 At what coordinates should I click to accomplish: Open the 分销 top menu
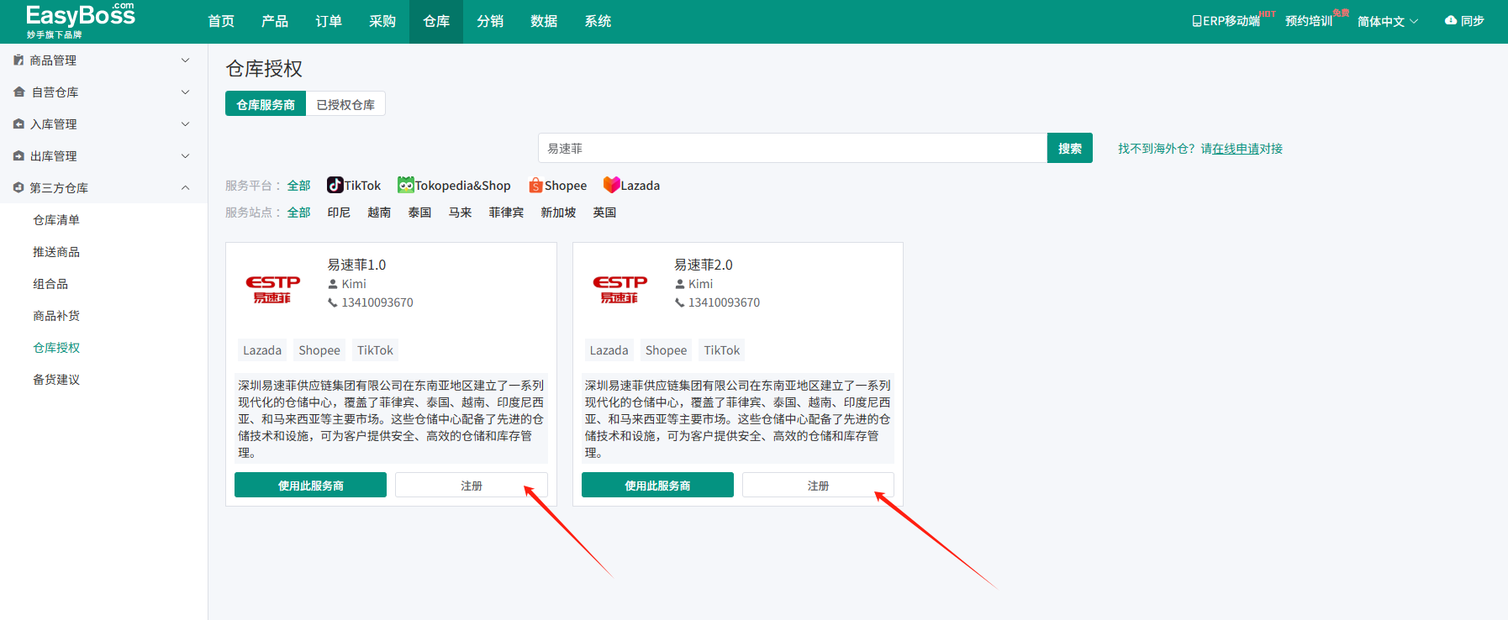[x=490, y=21]
